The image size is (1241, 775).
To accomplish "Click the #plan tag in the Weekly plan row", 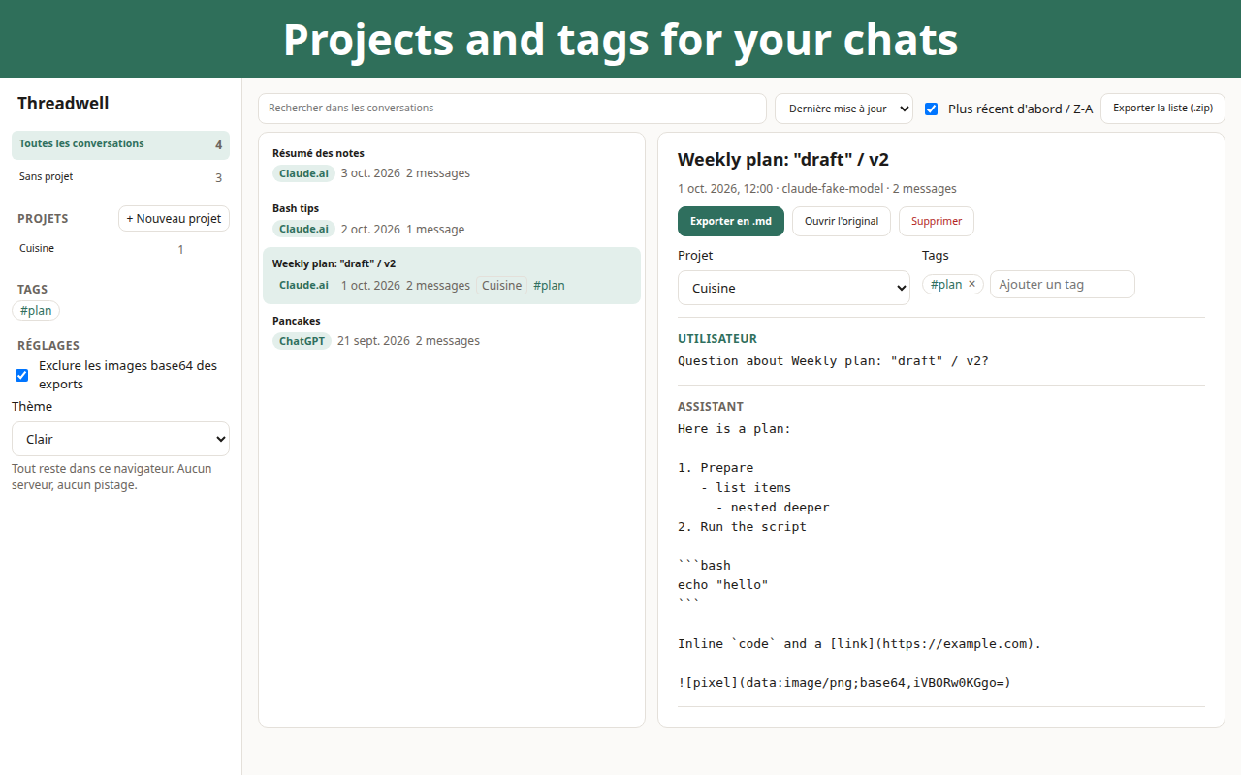I will [x=549, y=286].
